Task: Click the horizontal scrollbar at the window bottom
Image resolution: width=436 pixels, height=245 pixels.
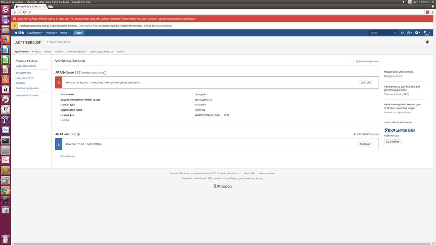Action: [221, 244]
